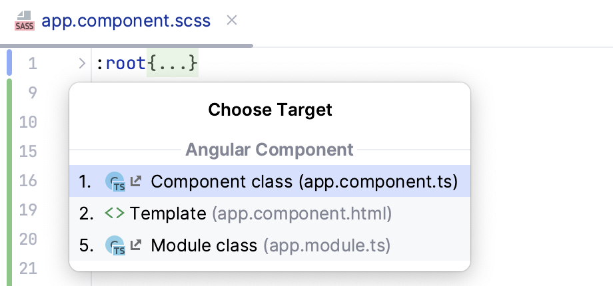Click the folded {...} placeholder after :root
This screenshot has width=613, height=286.
coord(173,65)
